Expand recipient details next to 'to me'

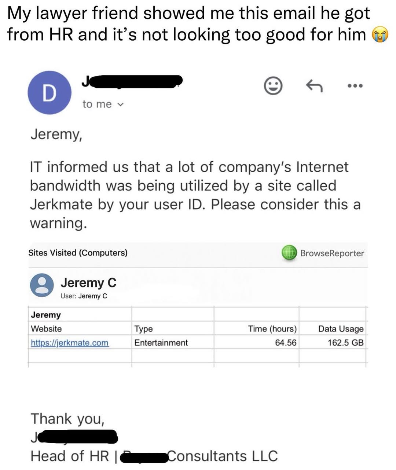click(x=120, y=104)
